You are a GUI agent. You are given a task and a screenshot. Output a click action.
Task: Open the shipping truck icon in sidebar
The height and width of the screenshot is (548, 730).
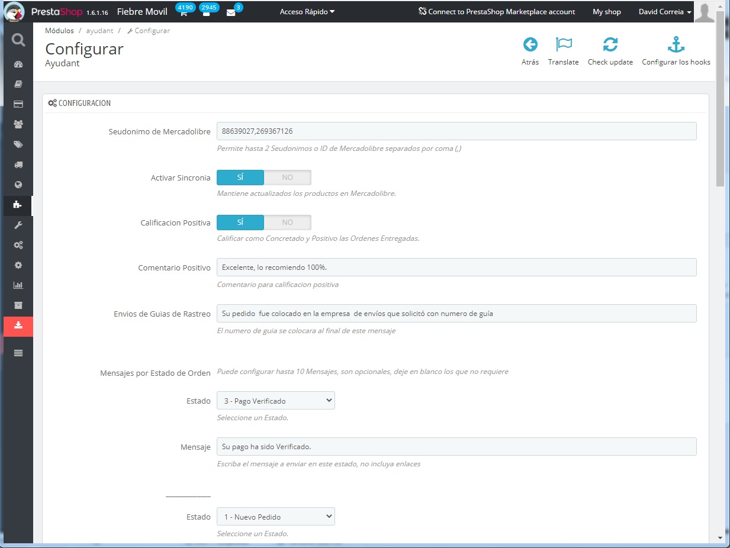[x=18, y=165]
